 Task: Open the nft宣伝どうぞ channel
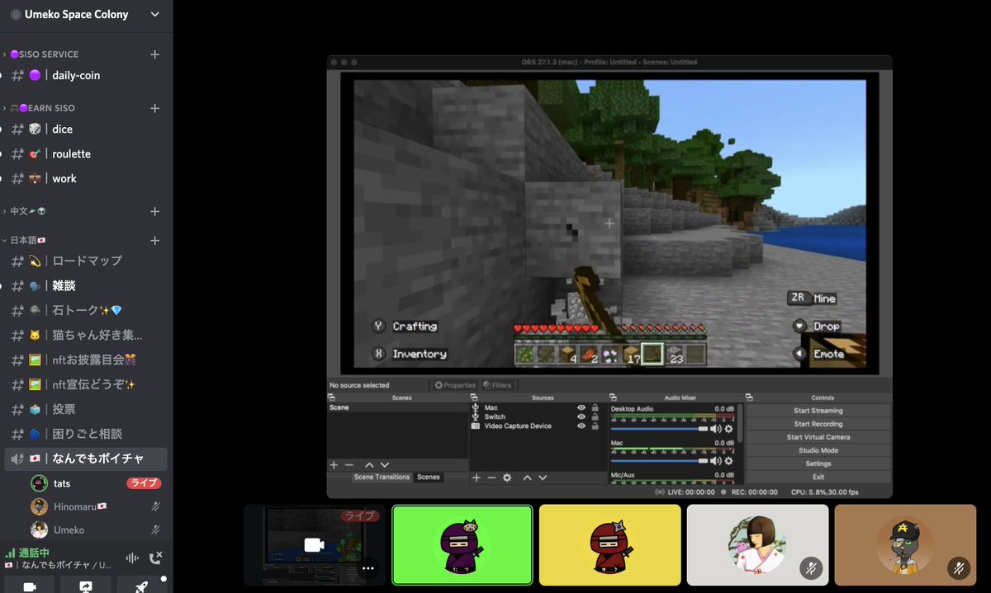pos(86,384)
